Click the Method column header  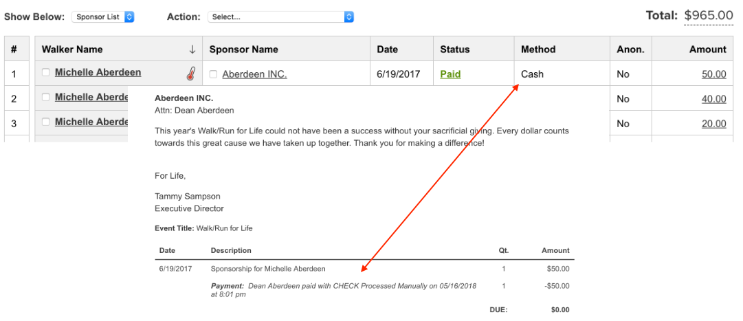coord(538,49)
